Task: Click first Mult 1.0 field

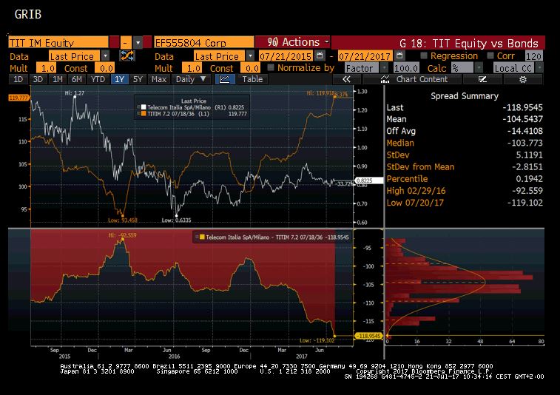Action: pyautogui.click(x=47, y=68)
